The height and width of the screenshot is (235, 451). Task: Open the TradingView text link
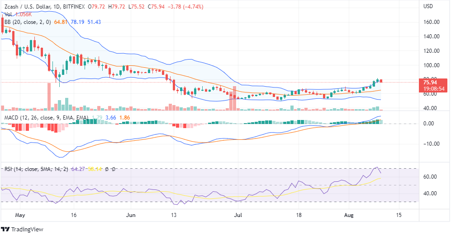pos(27,229)
